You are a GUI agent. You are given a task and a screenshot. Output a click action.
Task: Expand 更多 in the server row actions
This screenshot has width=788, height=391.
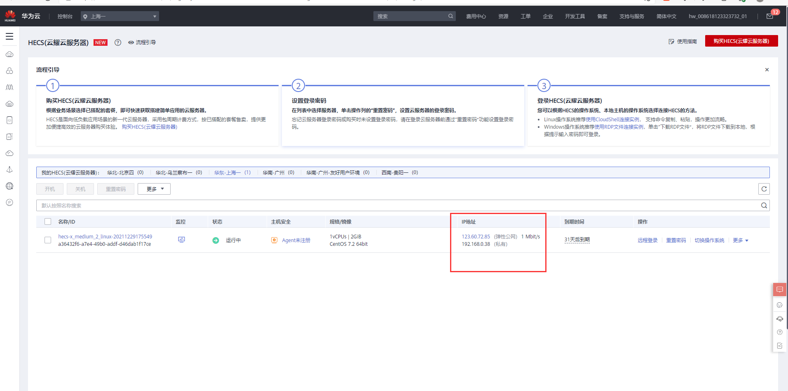click(x=741, y=240)
